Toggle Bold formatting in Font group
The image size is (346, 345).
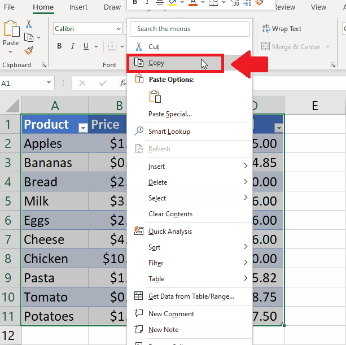tap(59, 46)
